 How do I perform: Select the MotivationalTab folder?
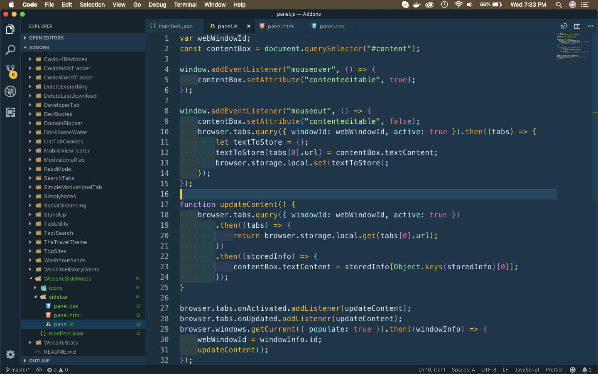tap(83, 160)
